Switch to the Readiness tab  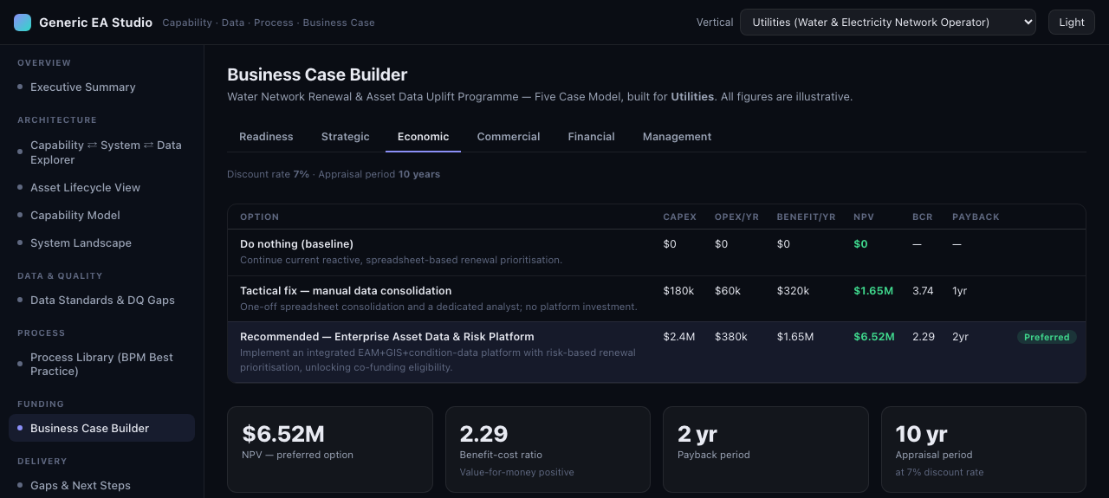click(x=266, y=137)
